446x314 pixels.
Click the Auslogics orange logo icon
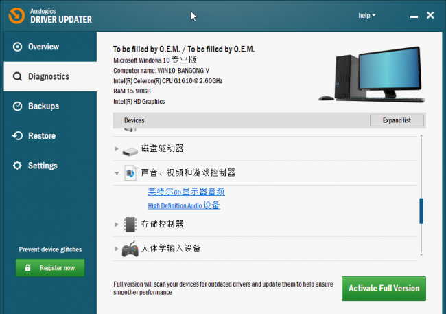coord(16,16)
